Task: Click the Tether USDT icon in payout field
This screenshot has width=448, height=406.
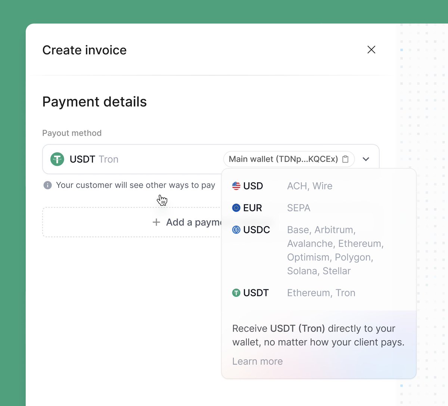Action: pyautogui.click(x=57, y=159)
